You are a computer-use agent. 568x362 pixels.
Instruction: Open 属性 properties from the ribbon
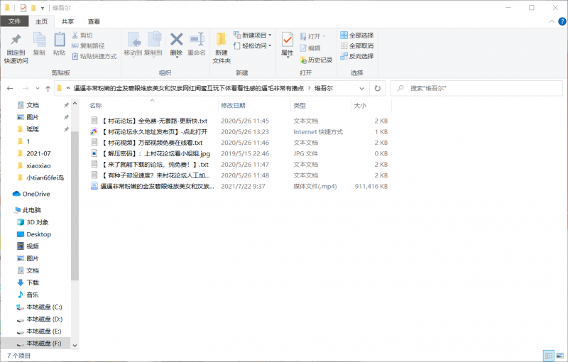click(287, 40)
